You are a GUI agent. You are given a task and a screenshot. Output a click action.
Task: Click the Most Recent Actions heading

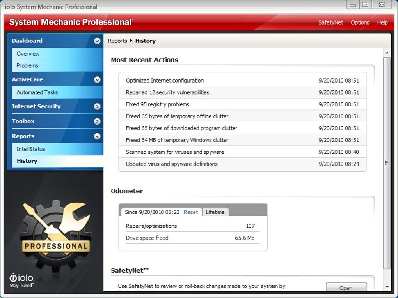[x=144, y=60]
